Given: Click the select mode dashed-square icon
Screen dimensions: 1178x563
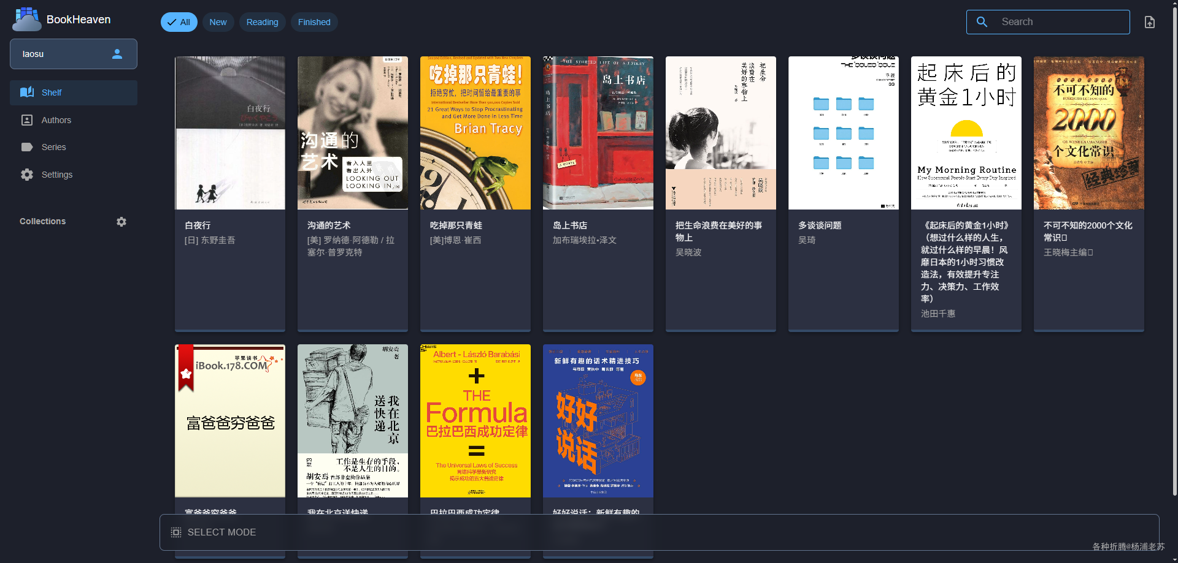Looking at the screenshot, I should pyautogui.click(x=176, y=532).
